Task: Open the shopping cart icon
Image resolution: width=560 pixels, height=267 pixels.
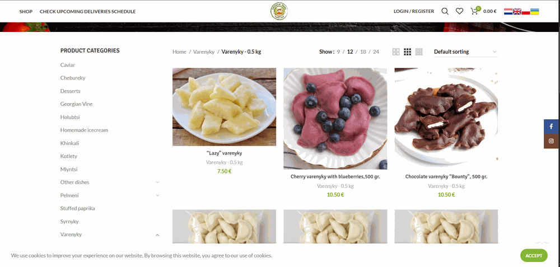Action: pyautogui.click(x=474, y=11)
